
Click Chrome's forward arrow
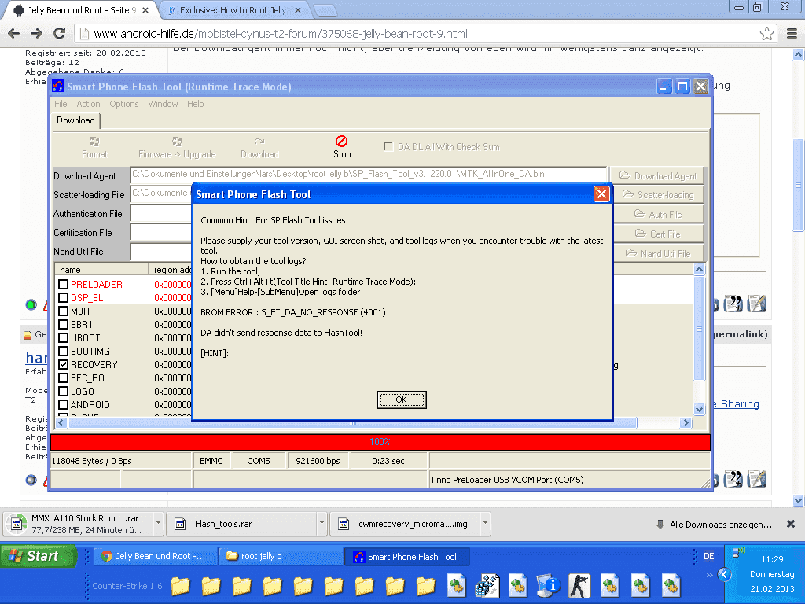click(36, 34)
